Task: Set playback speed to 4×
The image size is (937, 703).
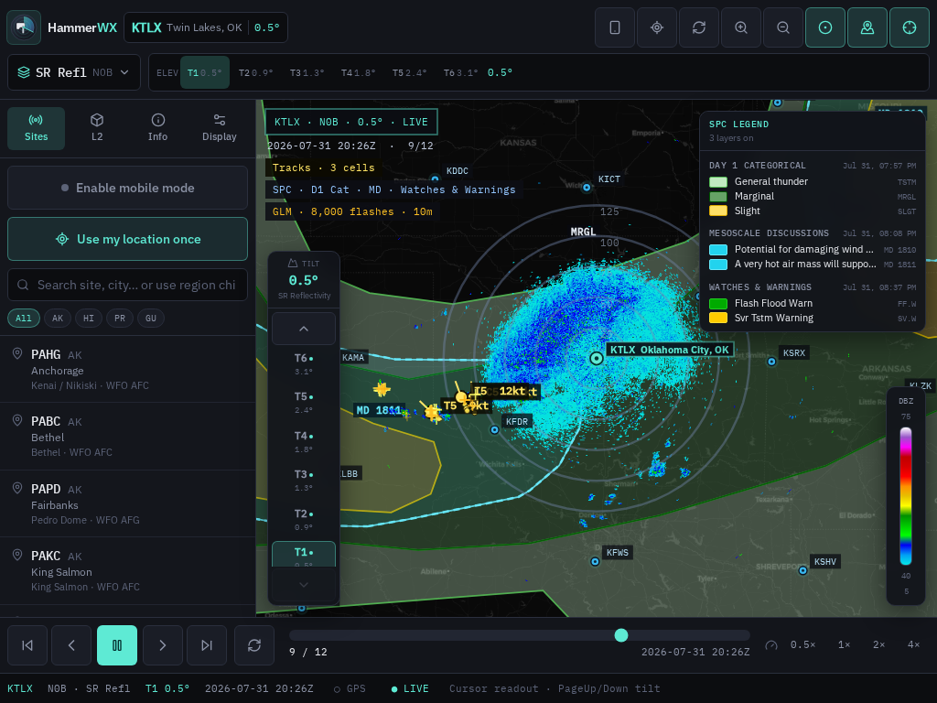Action: point(914,644)
